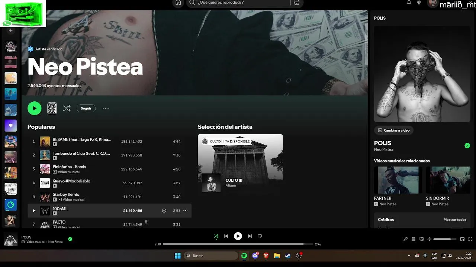Click taskbar Buscar search box
Image resolution: width=476 pixels, height=267 pixels.
(211, 256)
